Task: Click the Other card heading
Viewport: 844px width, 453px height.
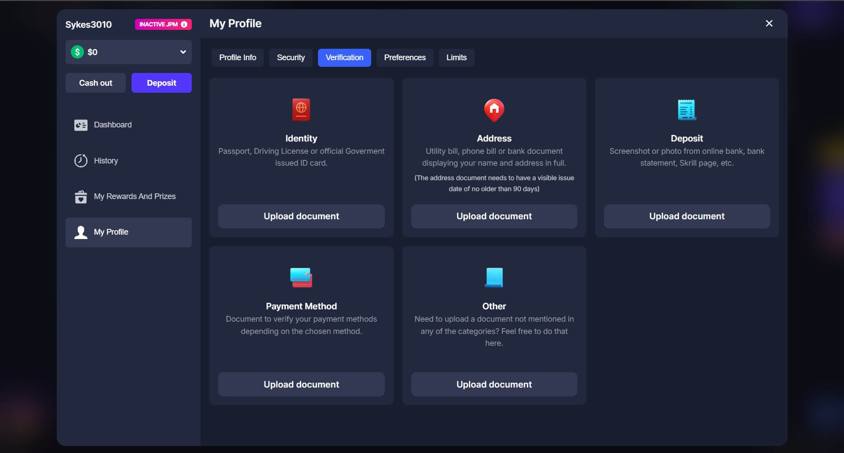Action: [494, 306]
